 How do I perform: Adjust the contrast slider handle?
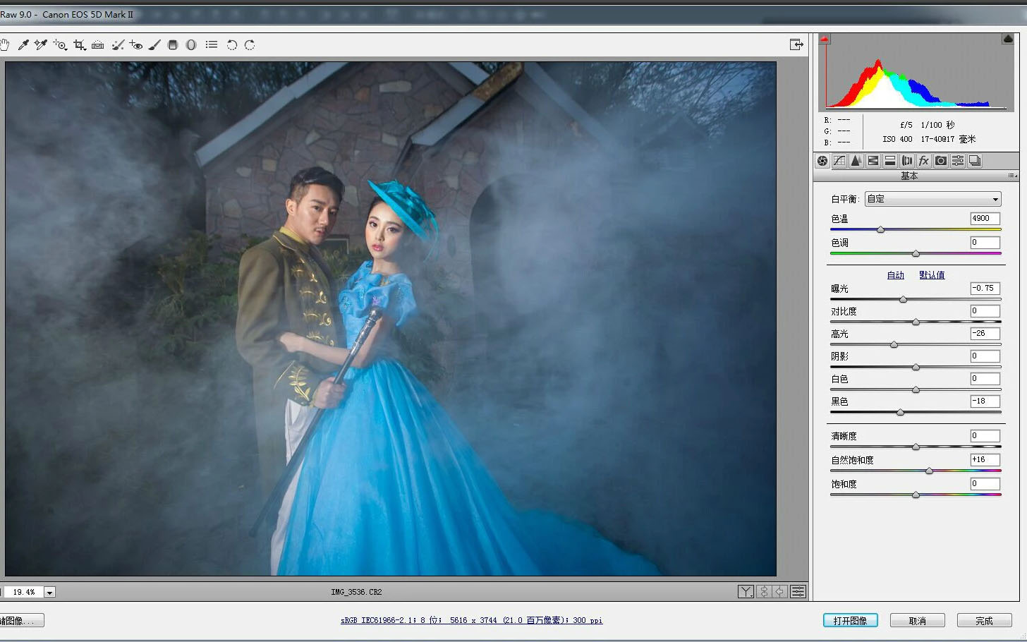click(x=916, y=322)
